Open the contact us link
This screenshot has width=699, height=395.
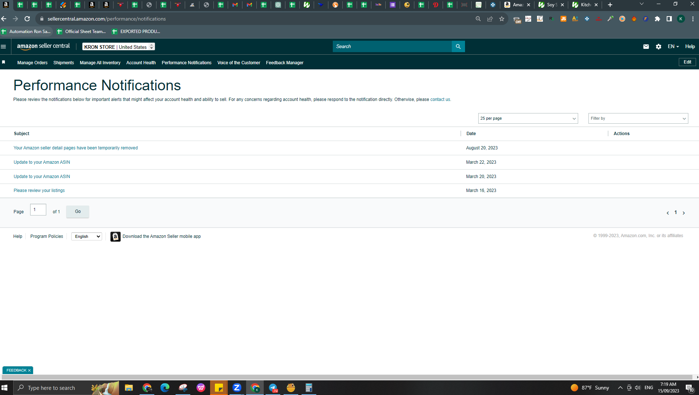(440, 99)
